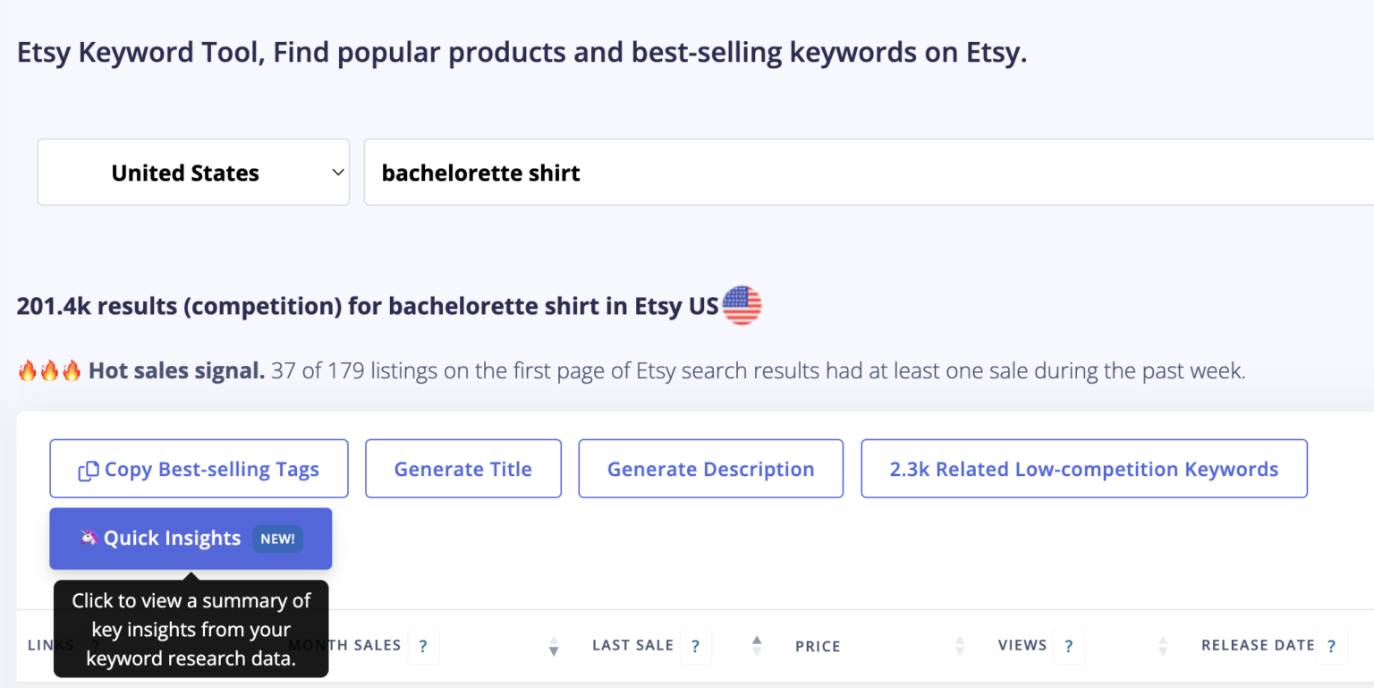Click the fire emojis of Hot sales signal

click(49, 370)
